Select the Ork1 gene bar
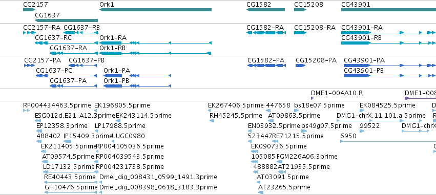The height and width of the screenshot is (195, 436). [x=155, y=10]
